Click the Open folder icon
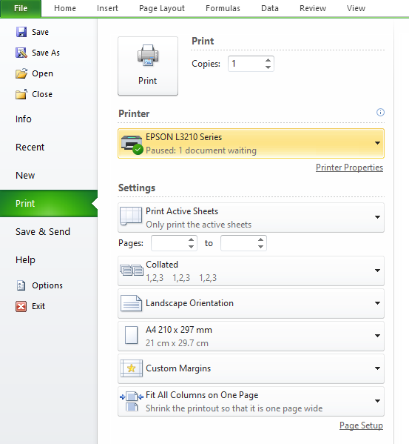The image size is (409, 444). click(21, 73)
